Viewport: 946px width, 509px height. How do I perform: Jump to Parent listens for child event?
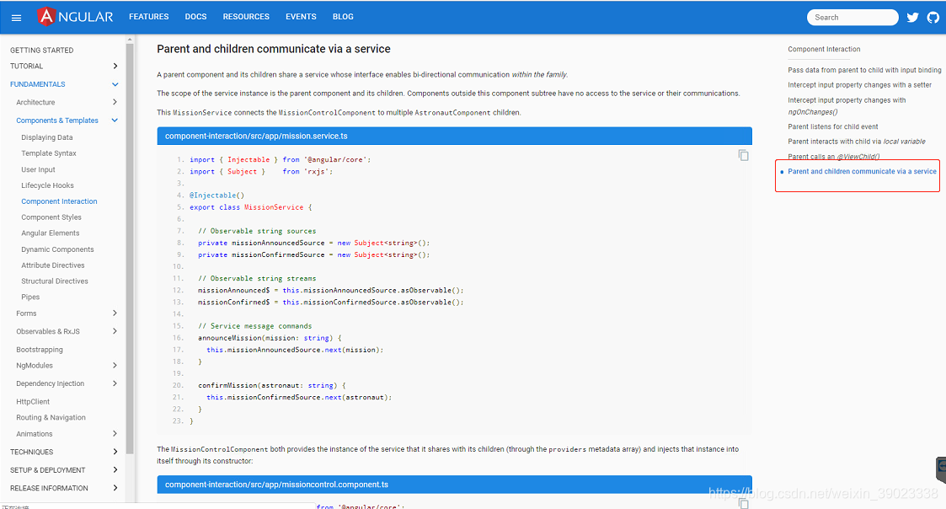pos(832,126)
